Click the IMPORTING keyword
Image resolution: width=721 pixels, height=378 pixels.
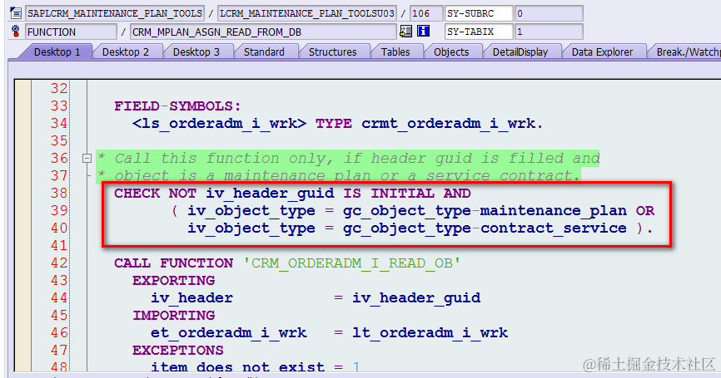(x=173, y=315)
